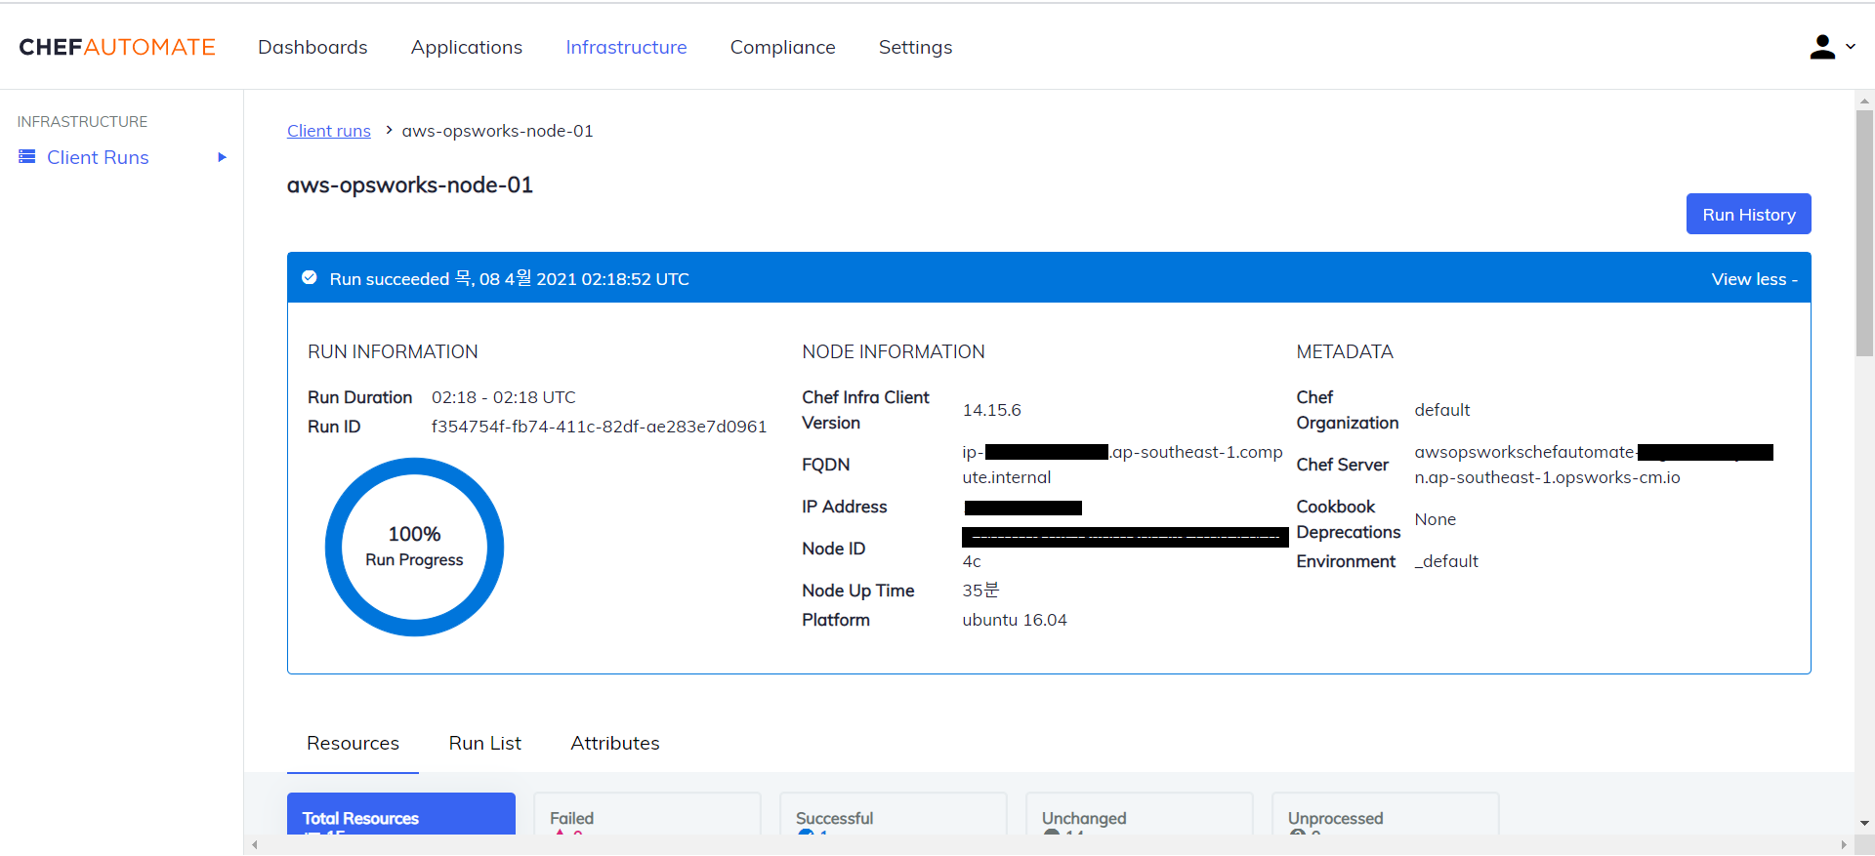Collapse details with View less
1875x856 pixels.
click(1754, 279)
